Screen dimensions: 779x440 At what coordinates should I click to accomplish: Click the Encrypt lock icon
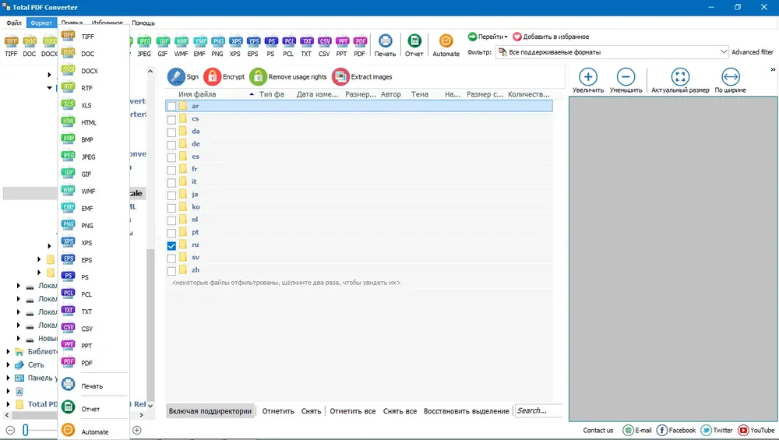[212, 76]
